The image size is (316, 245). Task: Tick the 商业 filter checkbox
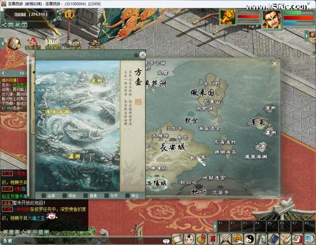point(127,196)
